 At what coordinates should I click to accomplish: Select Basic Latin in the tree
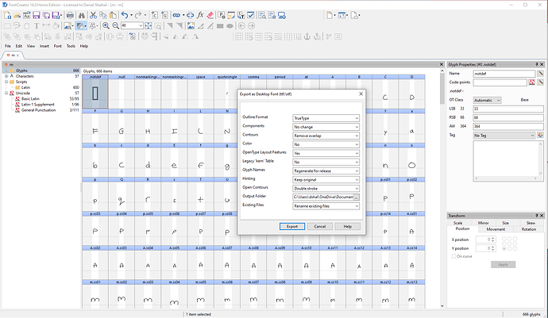[30, 99]
